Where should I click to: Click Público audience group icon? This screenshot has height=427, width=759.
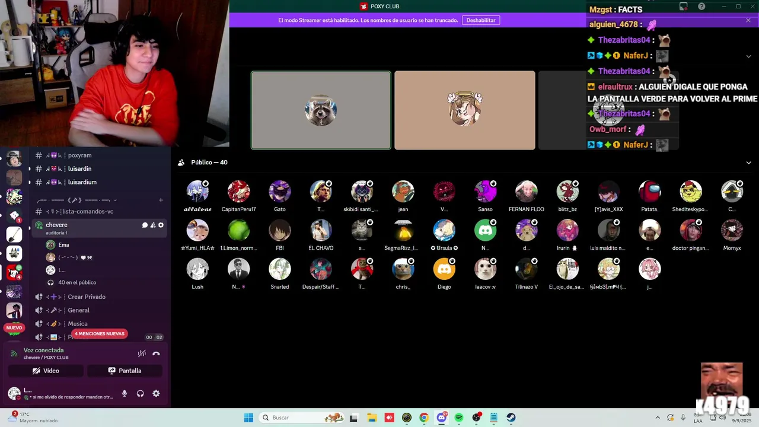(181, 162)
